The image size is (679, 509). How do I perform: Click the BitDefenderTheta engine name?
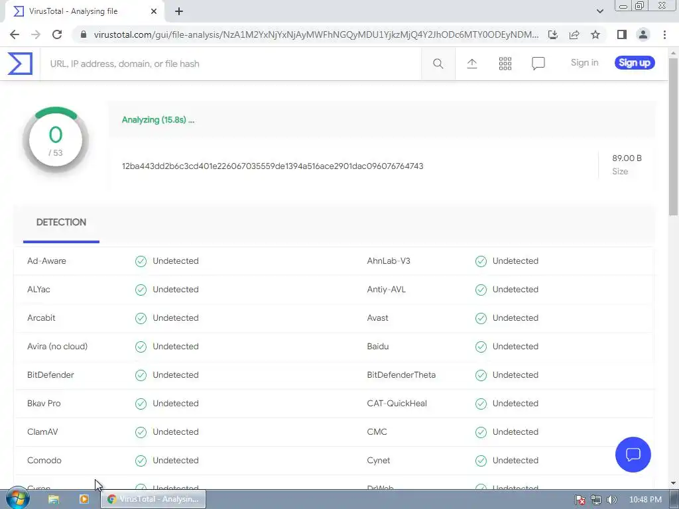[x=401, y=375]
